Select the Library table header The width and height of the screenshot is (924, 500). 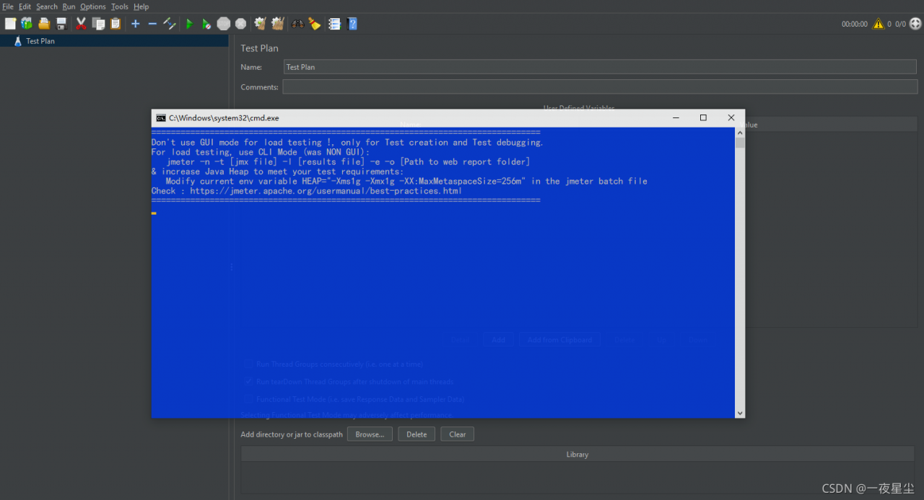click(x=577, y=455)
